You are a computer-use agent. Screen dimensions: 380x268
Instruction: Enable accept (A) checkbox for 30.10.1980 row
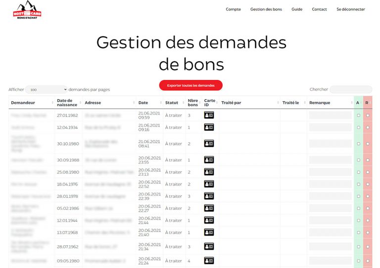(358, 144)
